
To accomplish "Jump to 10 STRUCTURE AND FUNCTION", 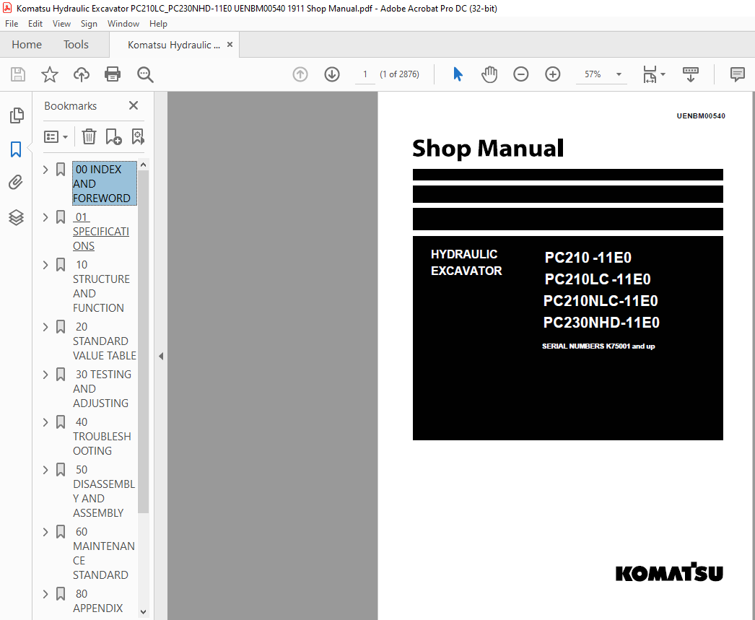I will pos(101,287).
